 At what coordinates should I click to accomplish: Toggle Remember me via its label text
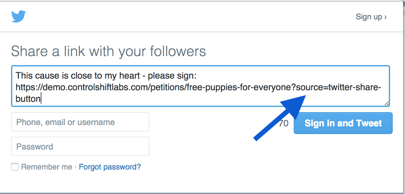[47, 167]
